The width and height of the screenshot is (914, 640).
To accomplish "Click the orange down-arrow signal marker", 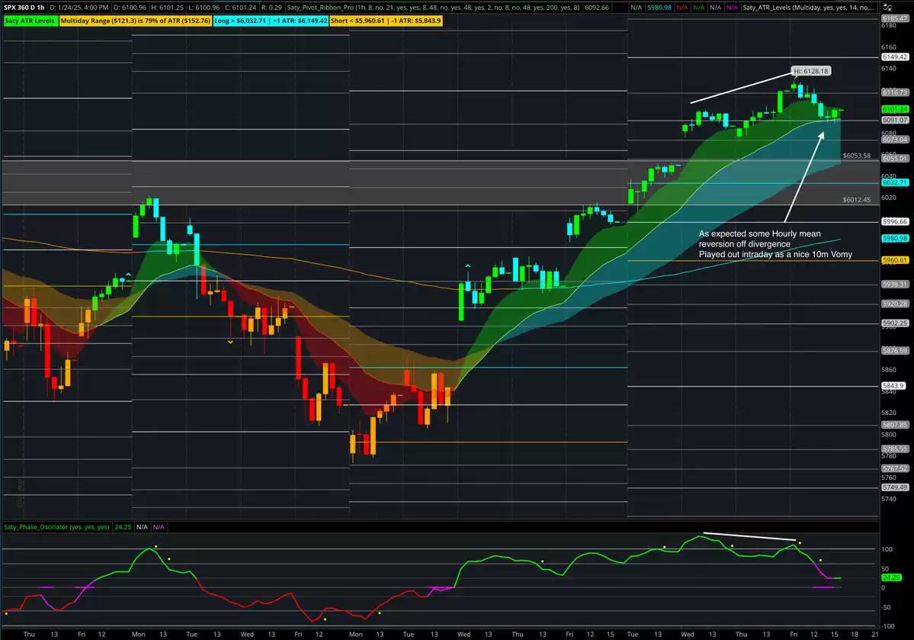I will (x=230, y=342).
